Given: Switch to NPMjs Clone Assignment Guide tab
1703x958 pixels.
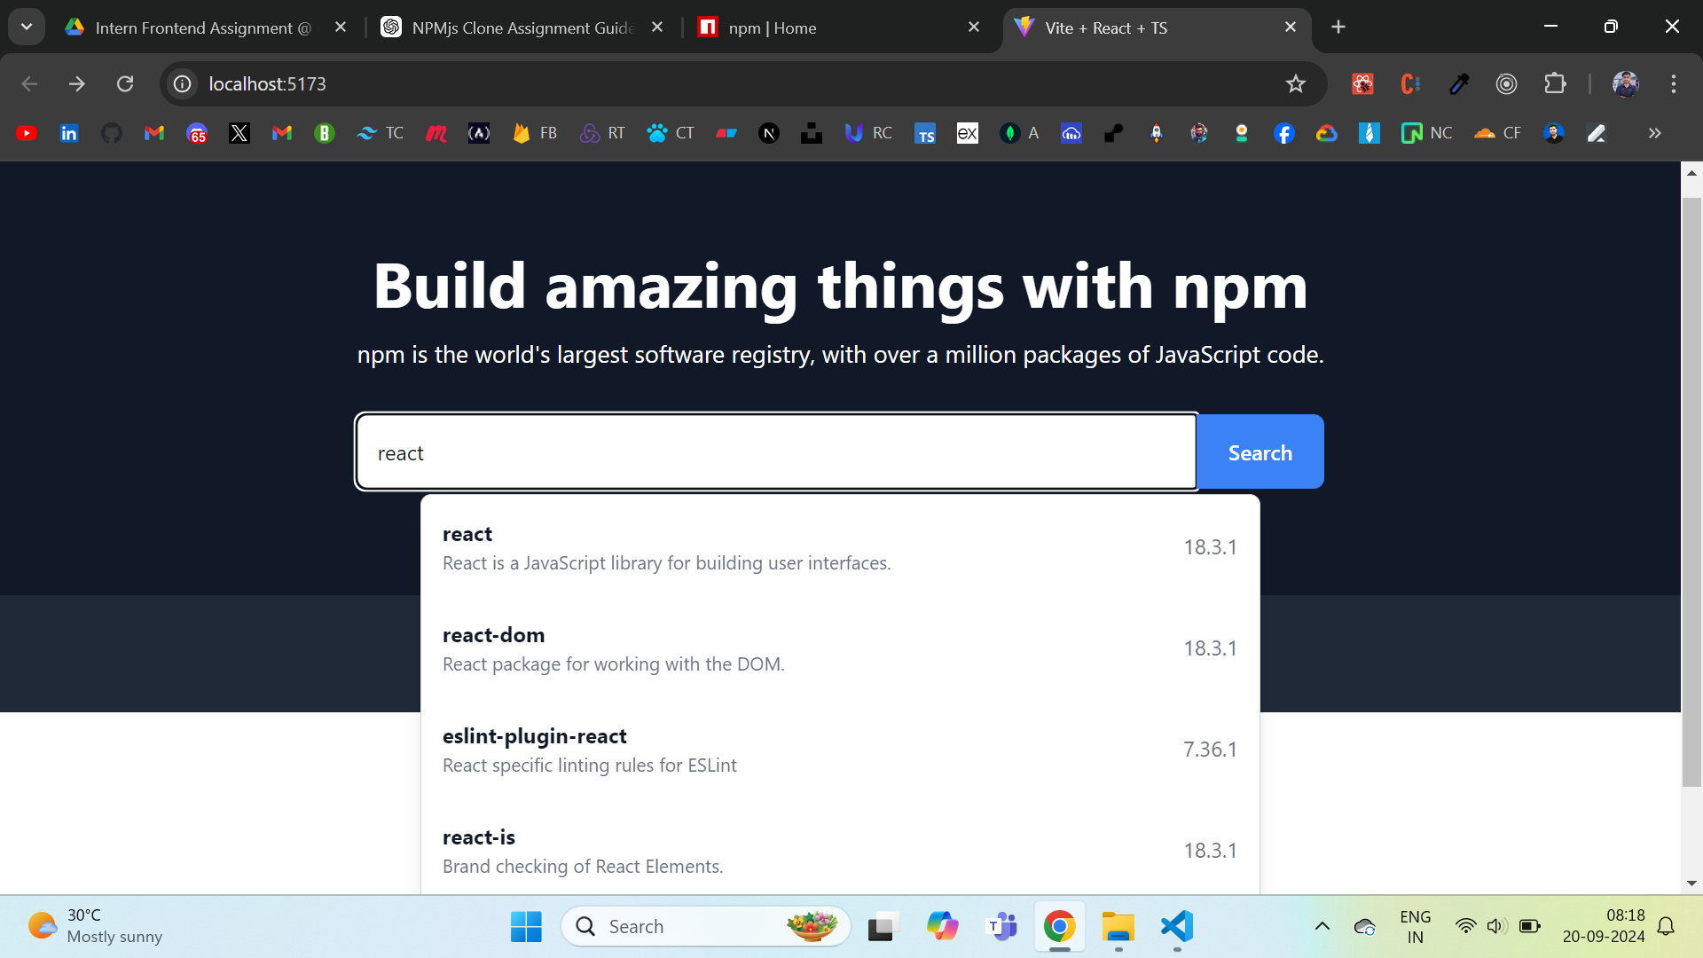Looking at the screenshot, I should click(x=523, y=27).
